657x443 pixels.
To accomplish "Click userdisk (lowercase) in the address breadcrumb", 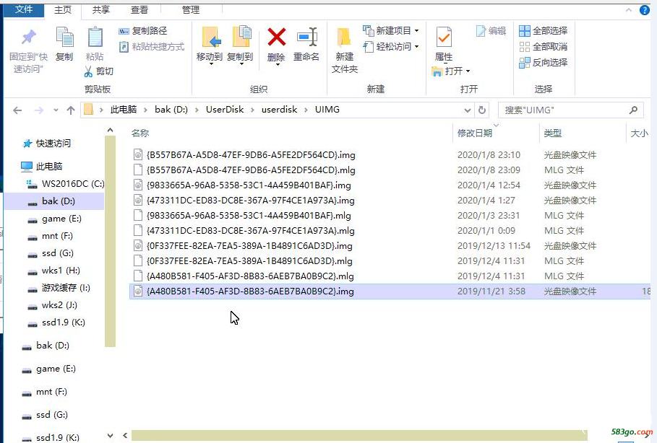I will [x=279, y=110].
